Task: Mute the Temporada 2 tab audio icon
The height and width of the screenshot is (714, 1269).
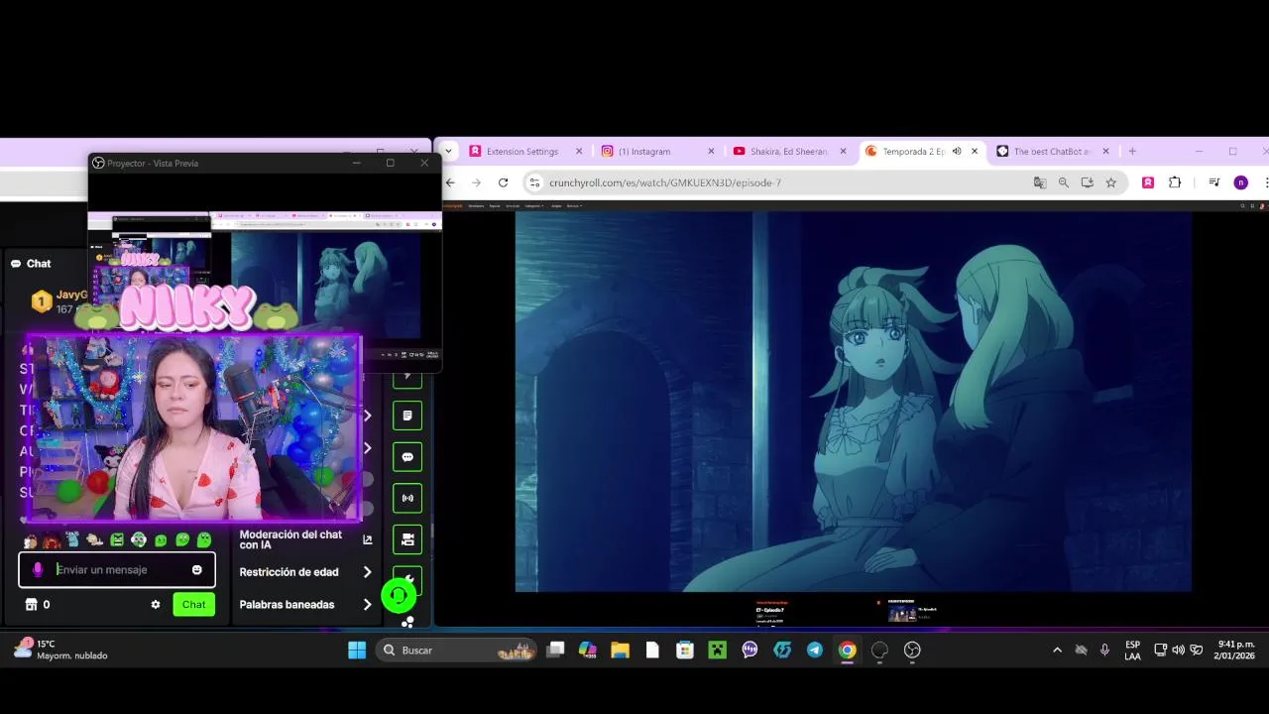Action: [957, 152]
